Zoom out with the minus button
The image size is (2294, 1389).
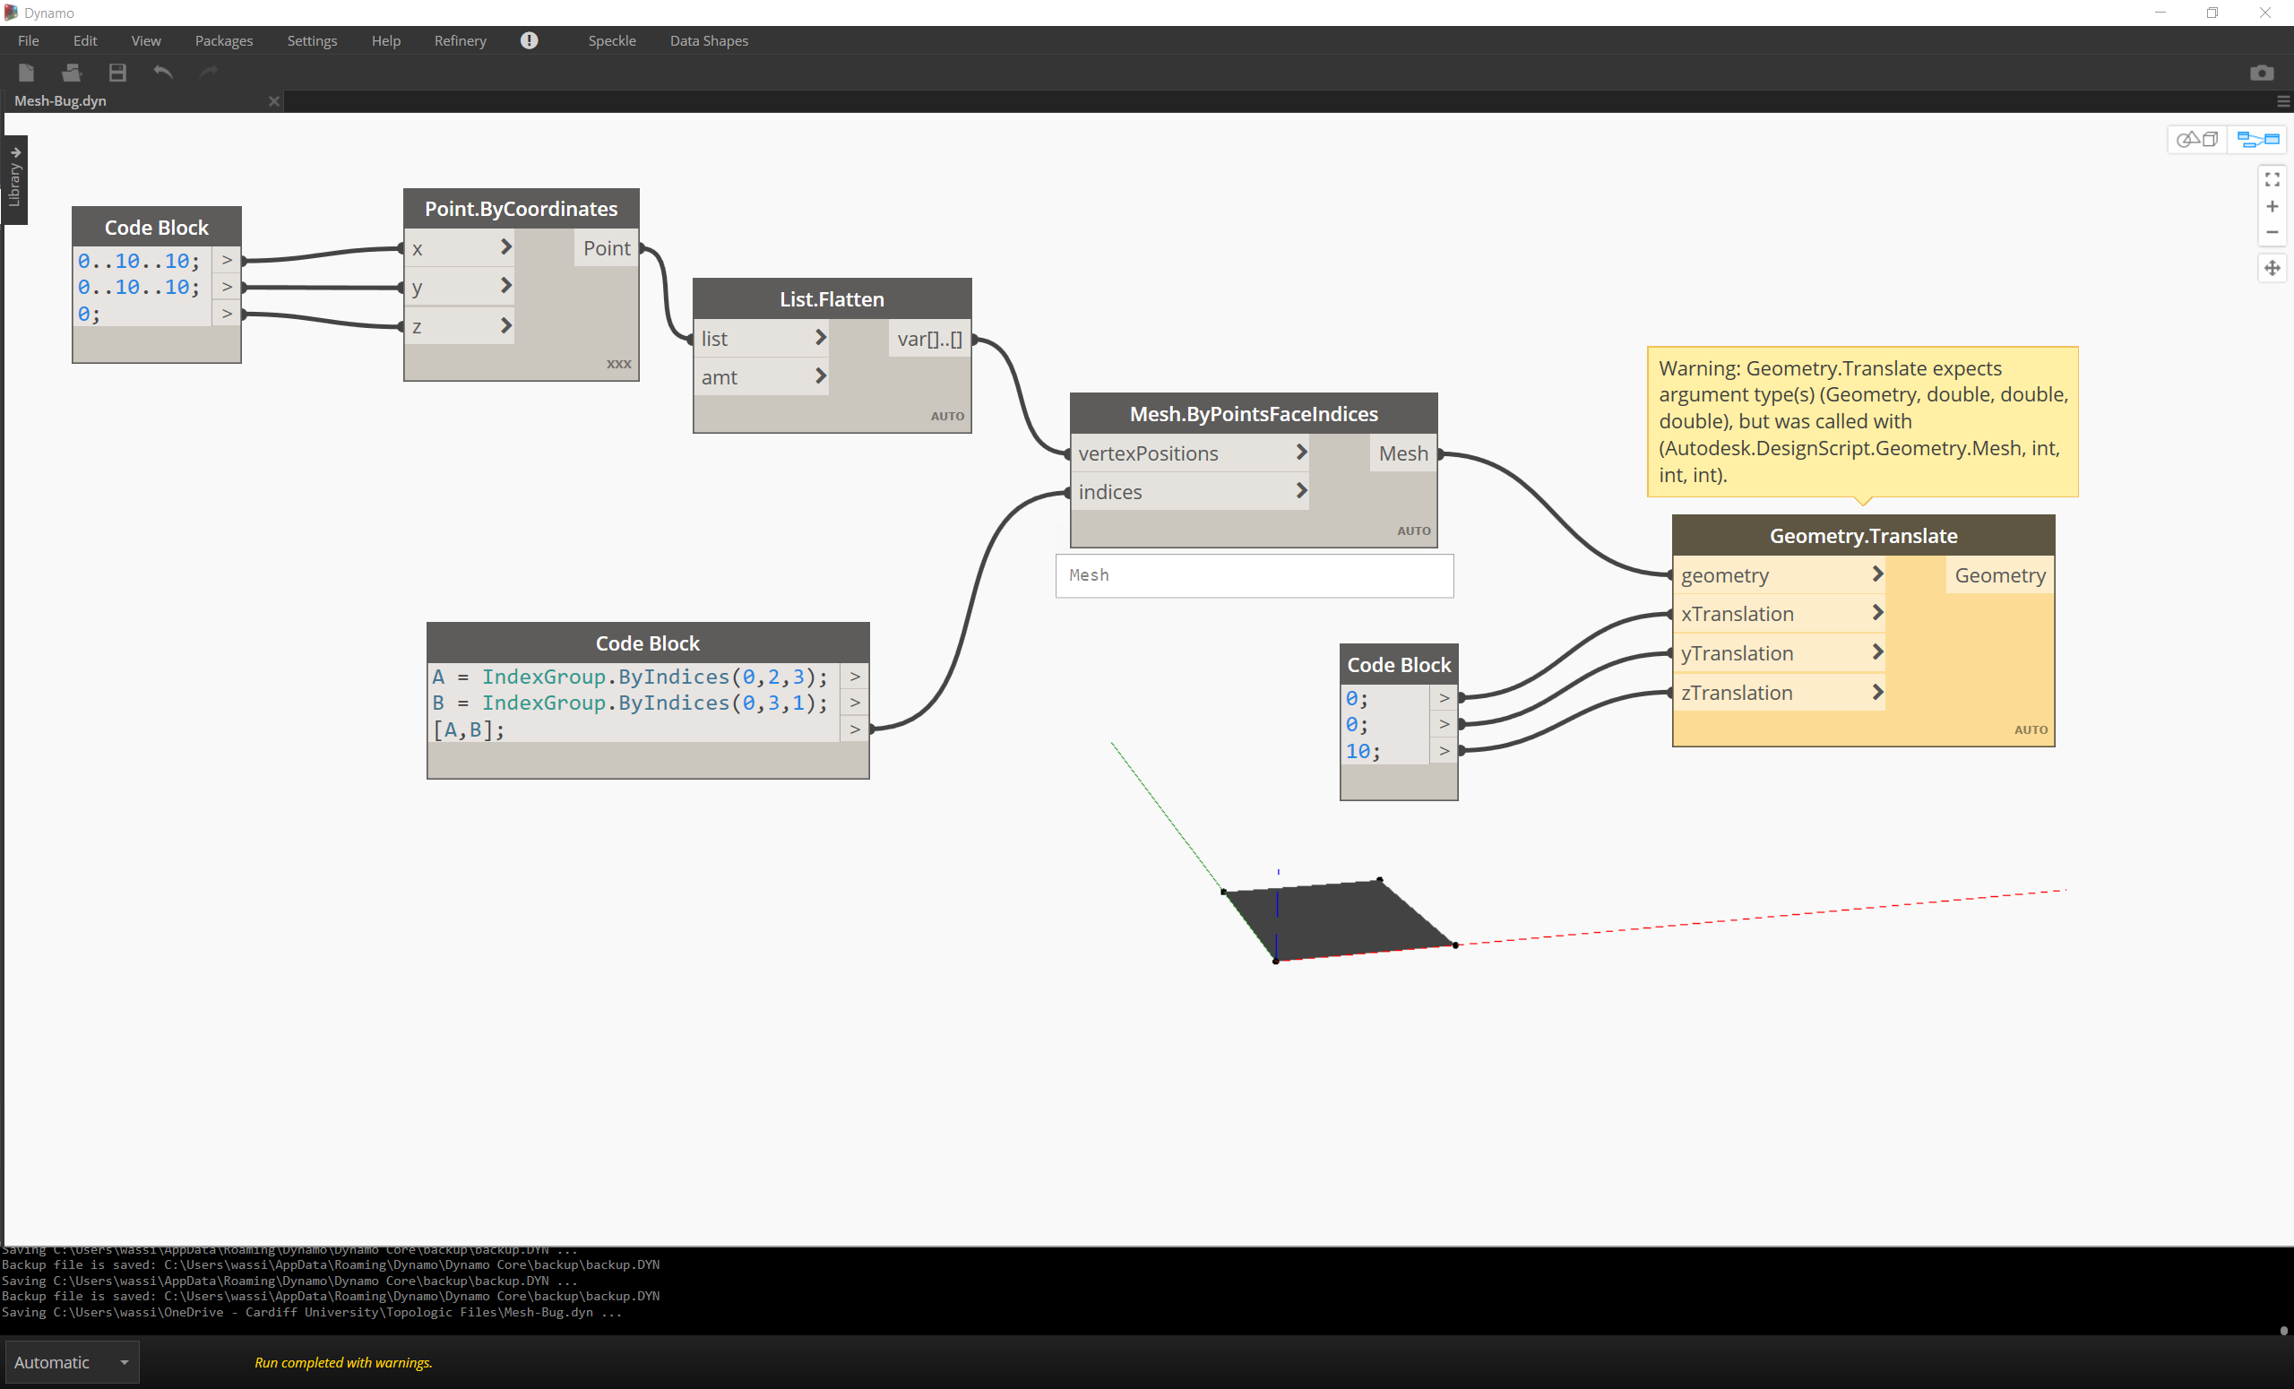(2272, 232)
